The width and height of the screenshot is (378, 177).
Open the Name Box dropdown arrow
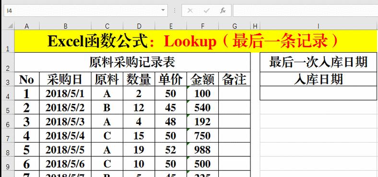coord(163,11)
